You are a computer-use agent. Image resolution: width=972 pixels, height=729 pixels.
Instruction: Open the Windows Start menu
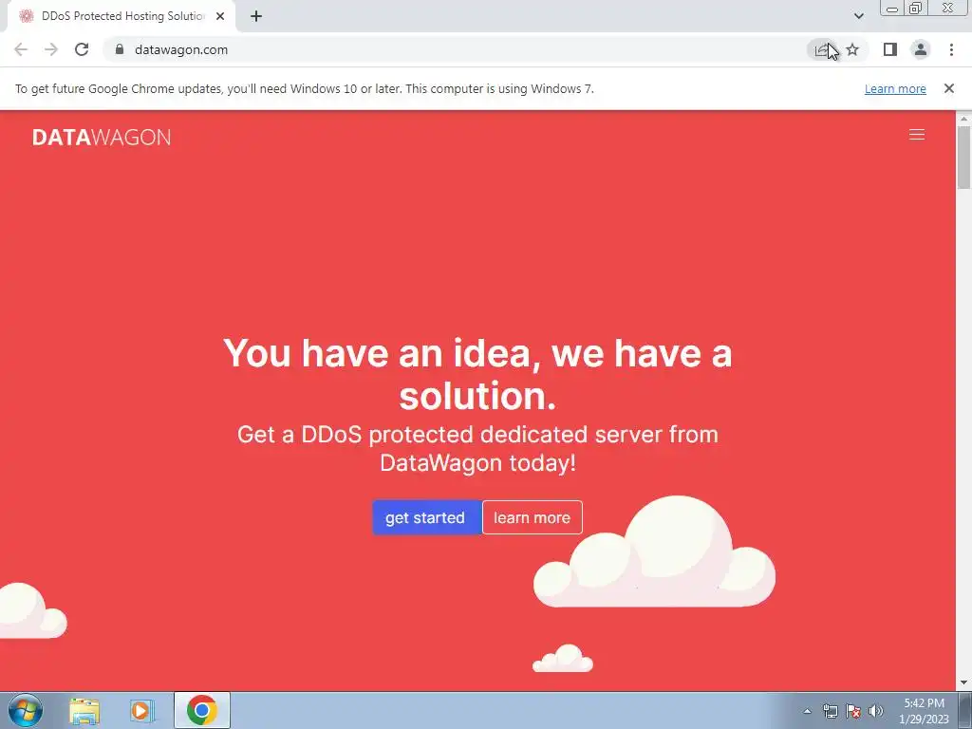click(x=26, y=710)
